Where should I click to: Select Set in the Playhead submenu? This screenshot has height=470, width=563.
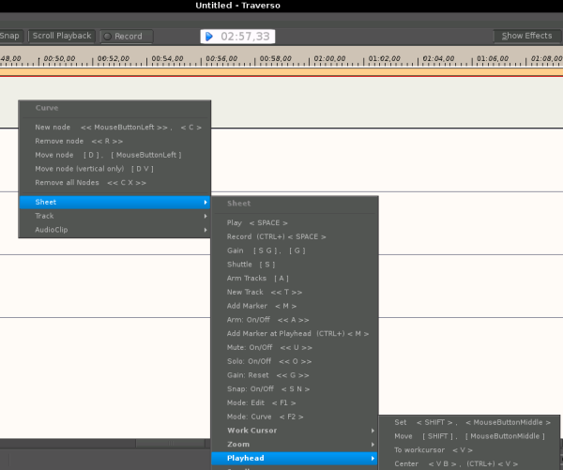pos(469,422)
